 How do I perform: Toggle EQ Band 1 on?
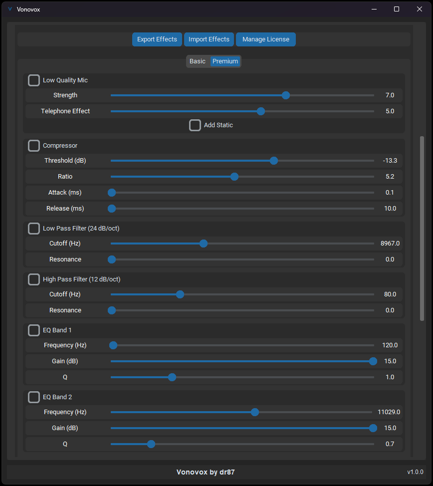(34, 330)
